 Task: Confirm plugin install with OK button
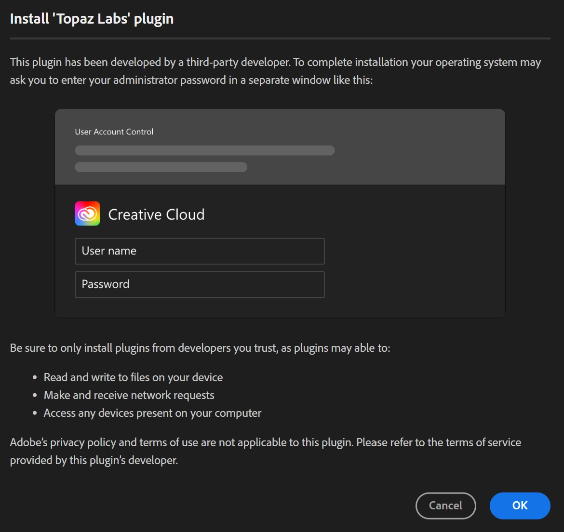[520, 505]
